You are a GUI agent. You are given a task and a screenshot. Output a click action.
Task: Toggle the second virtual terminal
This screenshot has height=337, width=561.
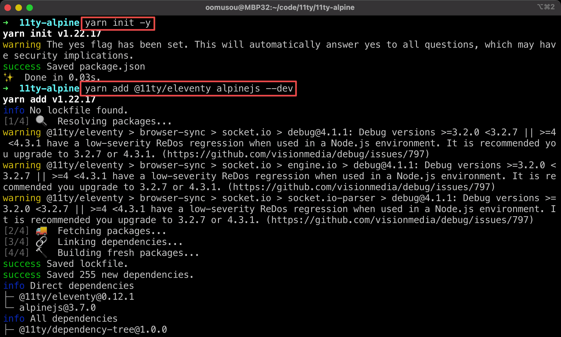click(x=546, y=7)
